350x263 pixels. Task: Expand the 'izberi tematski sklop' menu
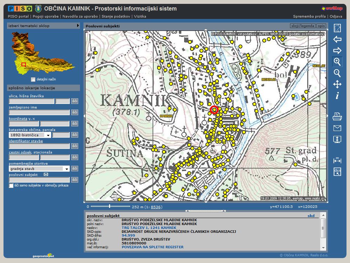pos(78,26)
